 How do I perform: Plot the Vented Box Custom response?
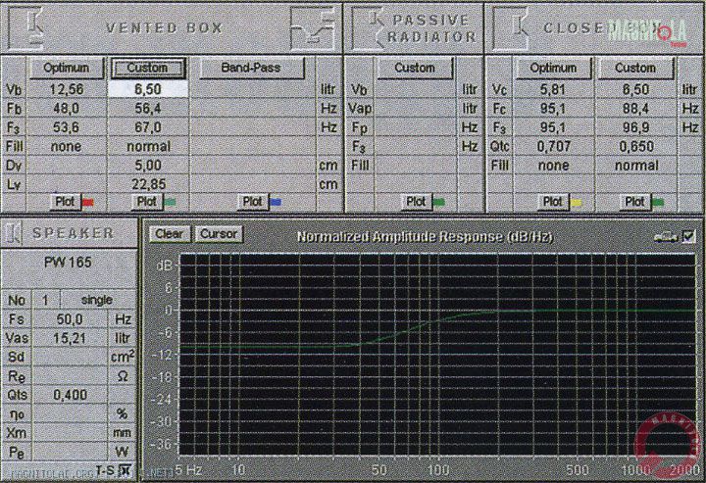click(x=147, y=202)
